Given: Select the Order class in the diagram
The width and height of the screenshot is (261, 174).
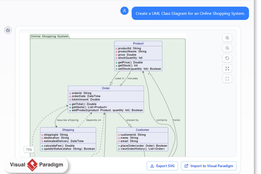Looking at the screenshot, I should [x=106, y=88].
